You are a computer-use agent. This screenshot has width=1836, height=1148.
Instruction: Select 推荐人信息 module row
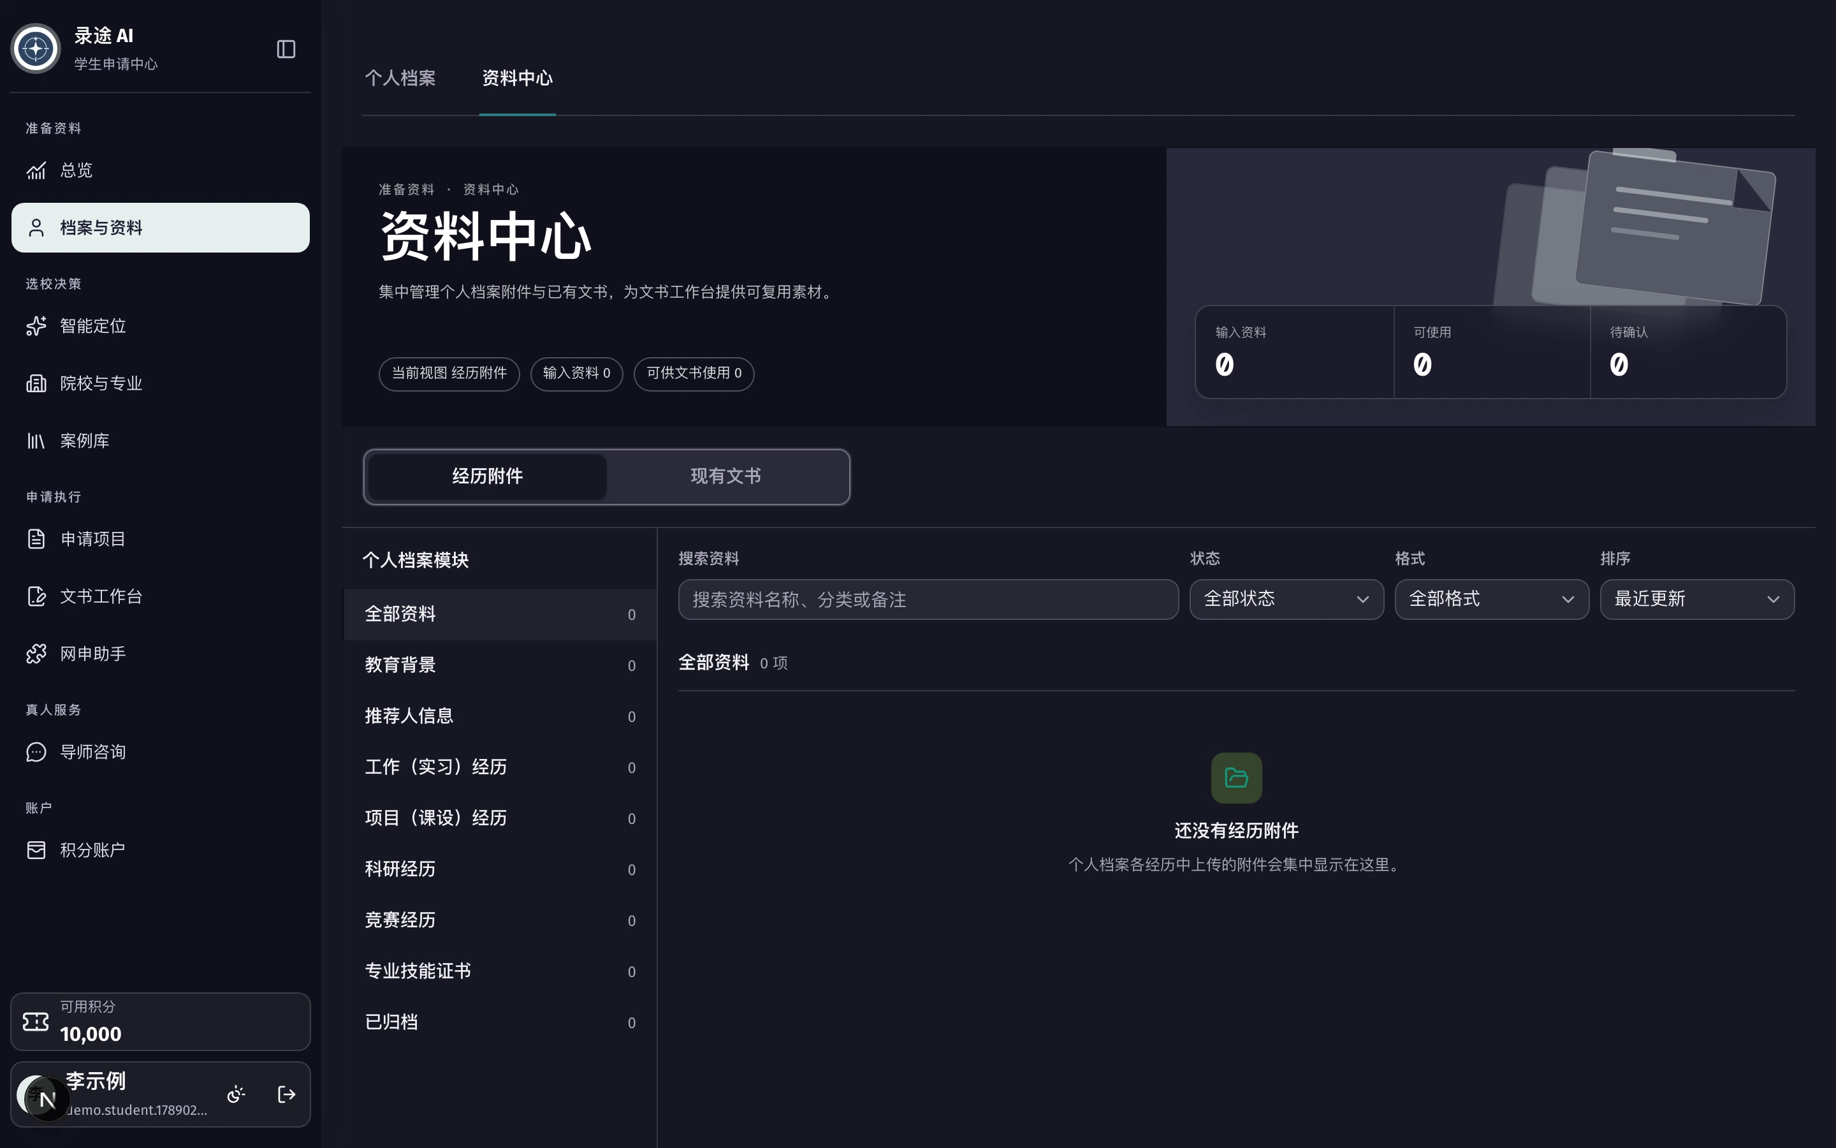[500, 716]
